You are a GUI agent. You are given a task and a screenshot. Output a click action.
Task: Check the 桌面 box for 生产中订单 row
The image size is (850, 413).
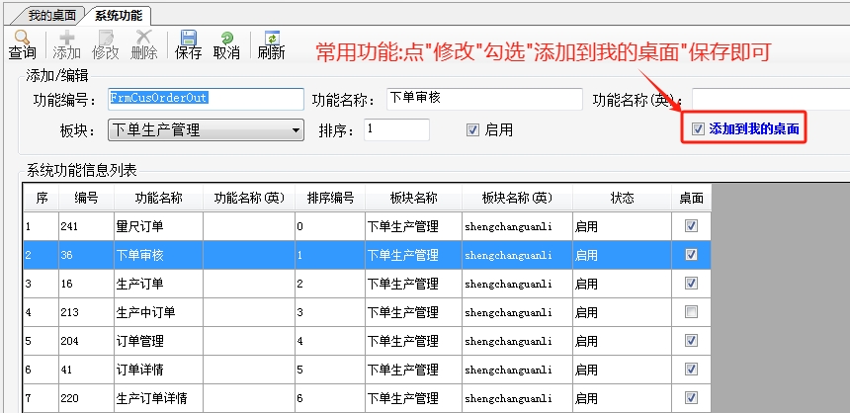[x=691, y=312]
